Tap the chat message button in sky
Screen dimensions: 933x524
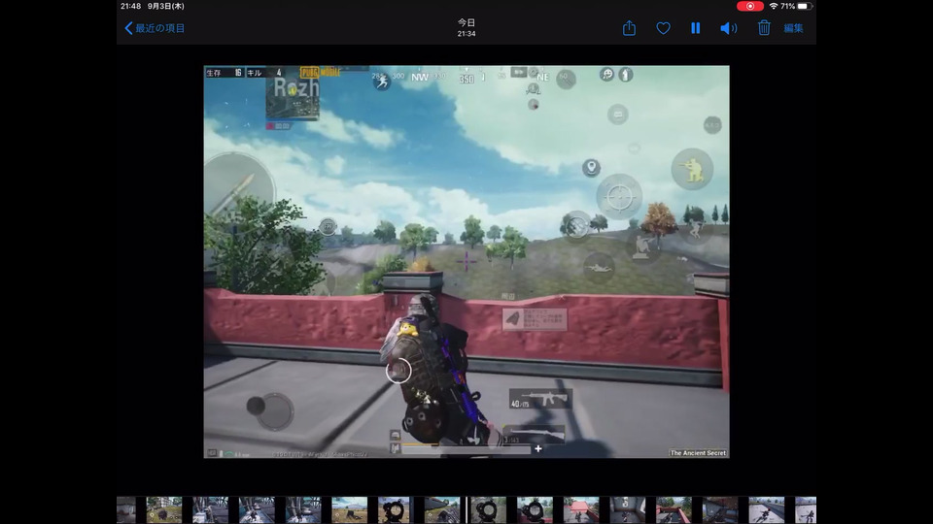tap(618, 115)
